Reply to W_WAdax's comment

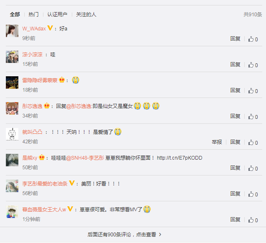click(x=235, y=39)
